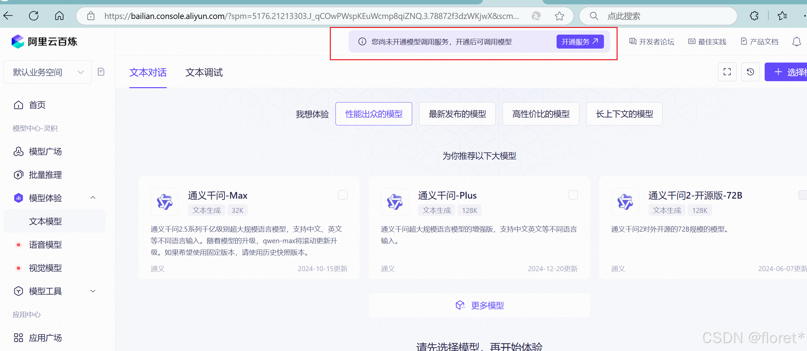
Task: Open the 最佳实践 link
Action: 707,42
